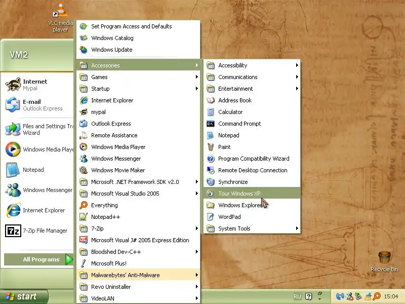This screenshot has height=304, width=405.
Task: Open Microsoft Visual J# 2005 Express Edition
Action: (x=138, y=240)
